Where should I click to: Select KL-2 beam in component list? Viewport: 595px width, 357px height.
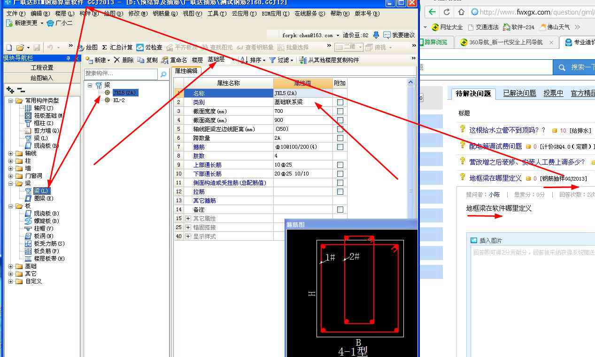(x=119, y=100)
